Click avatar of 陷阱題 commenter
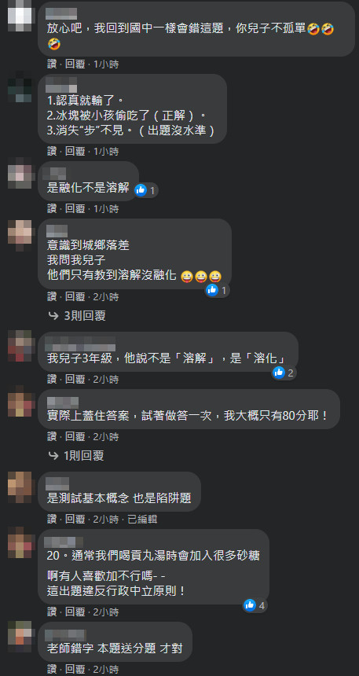 20,486
